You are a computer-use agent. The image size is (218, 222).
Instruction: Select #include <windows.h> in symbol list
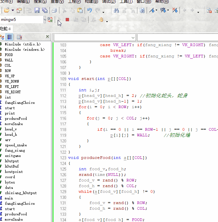pyautogui.click(x=25, y=49)
